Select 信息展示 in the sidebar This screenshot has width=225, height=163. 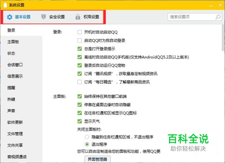[21, 76]
